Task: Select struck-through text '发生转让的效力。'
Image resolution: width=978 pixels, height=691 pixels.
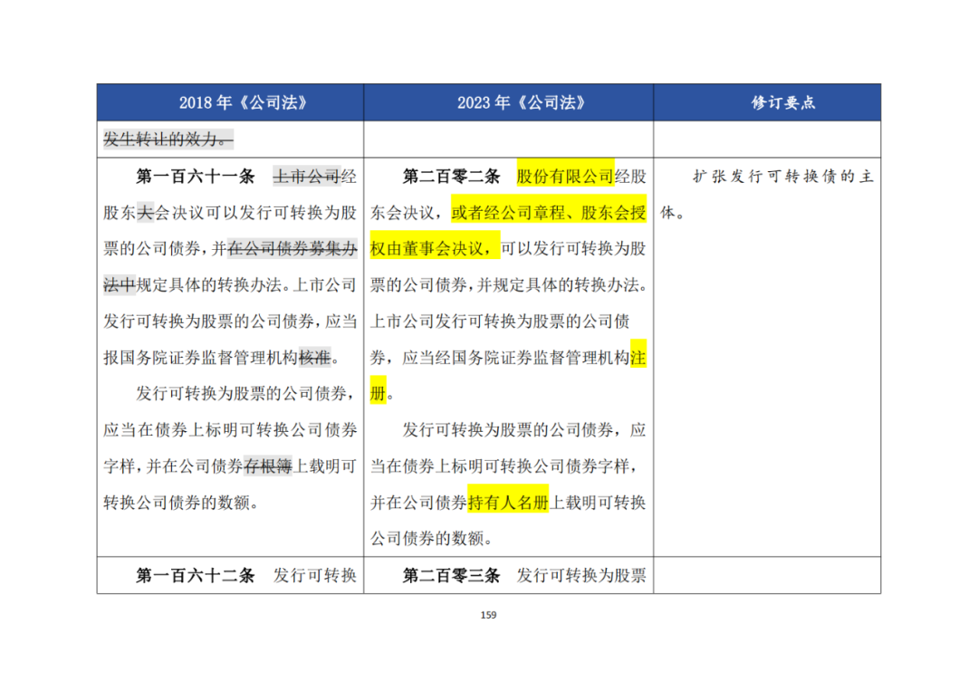Action: pyautogui.click(x=168, y=139)
